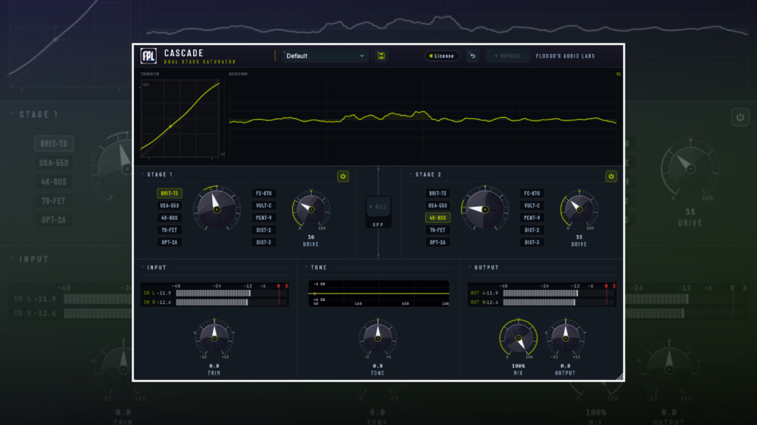
Task: Click the FAL logo icon in the header
Action: coord(149,56)
